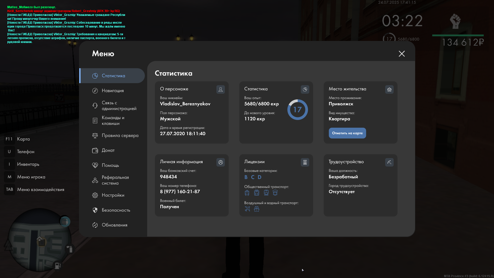Open Правила сервера section
This screenshot has height=278, width=494.
coord(120,135)
